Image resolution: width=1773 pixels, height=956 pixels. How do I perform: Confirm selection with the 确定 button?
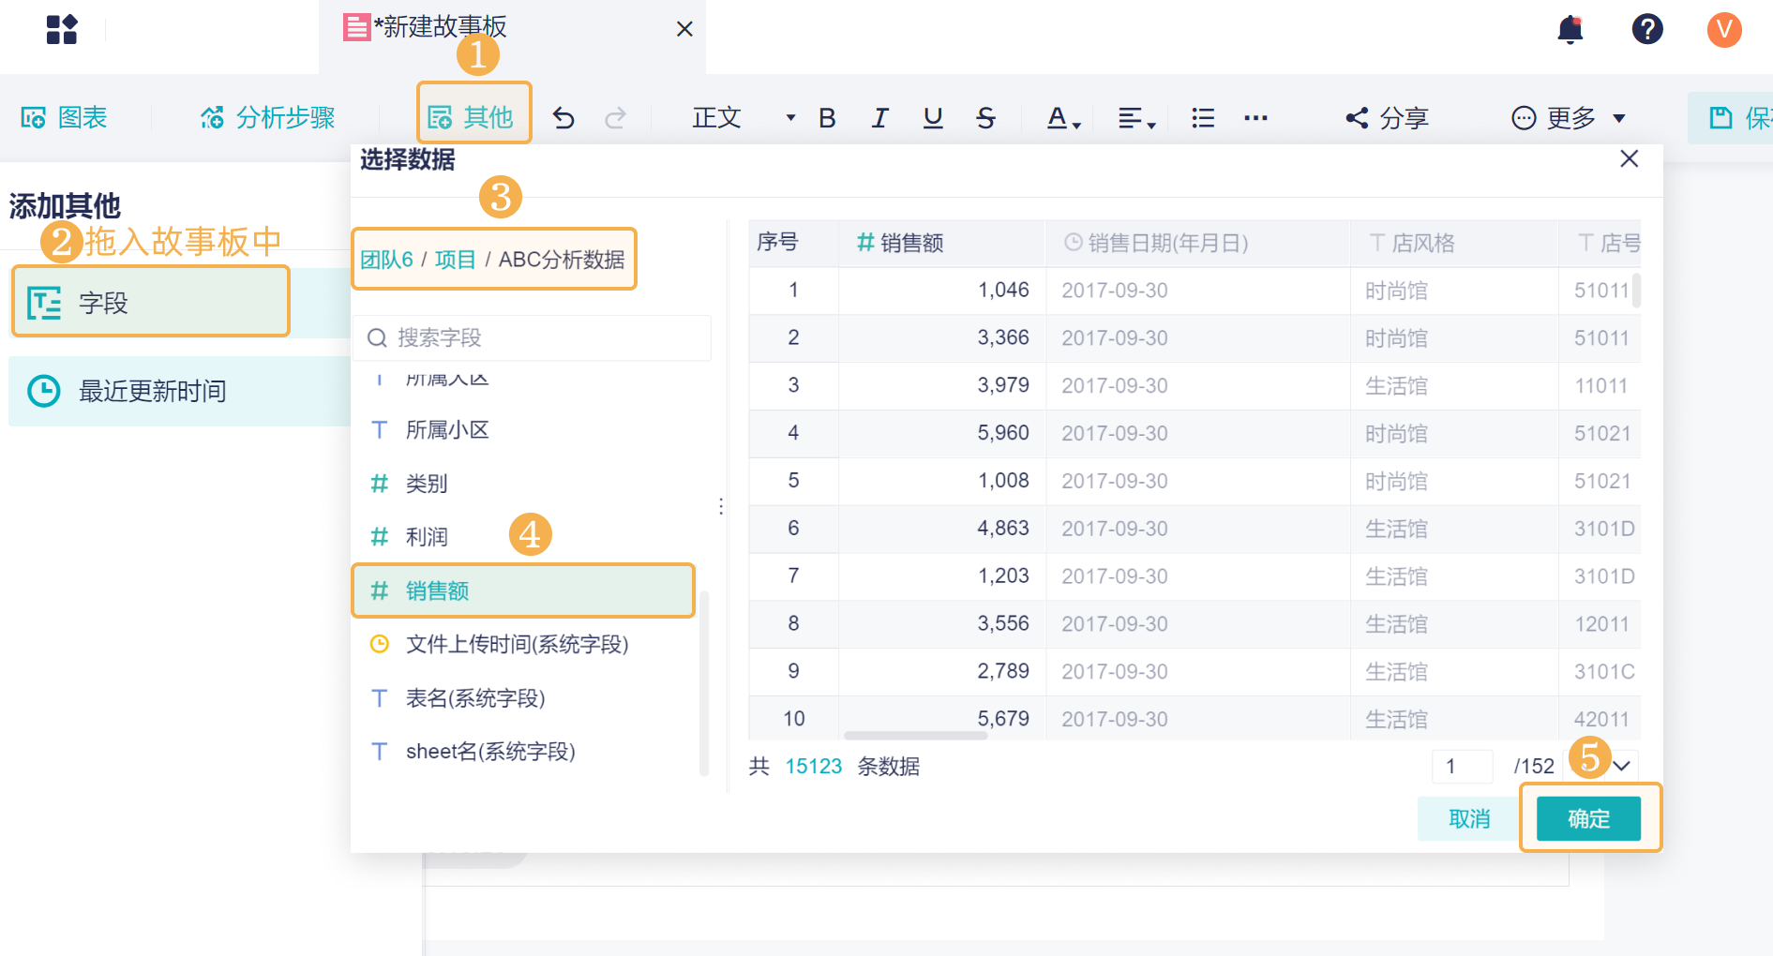(1588, 819)
